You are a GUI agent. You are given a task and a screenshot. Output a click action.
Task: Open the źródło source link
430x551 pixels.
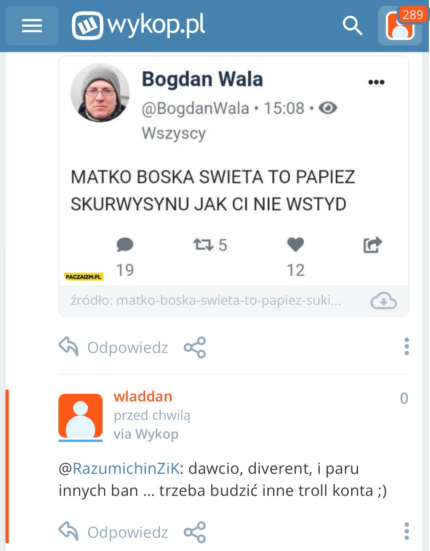(x=205, y=301)
